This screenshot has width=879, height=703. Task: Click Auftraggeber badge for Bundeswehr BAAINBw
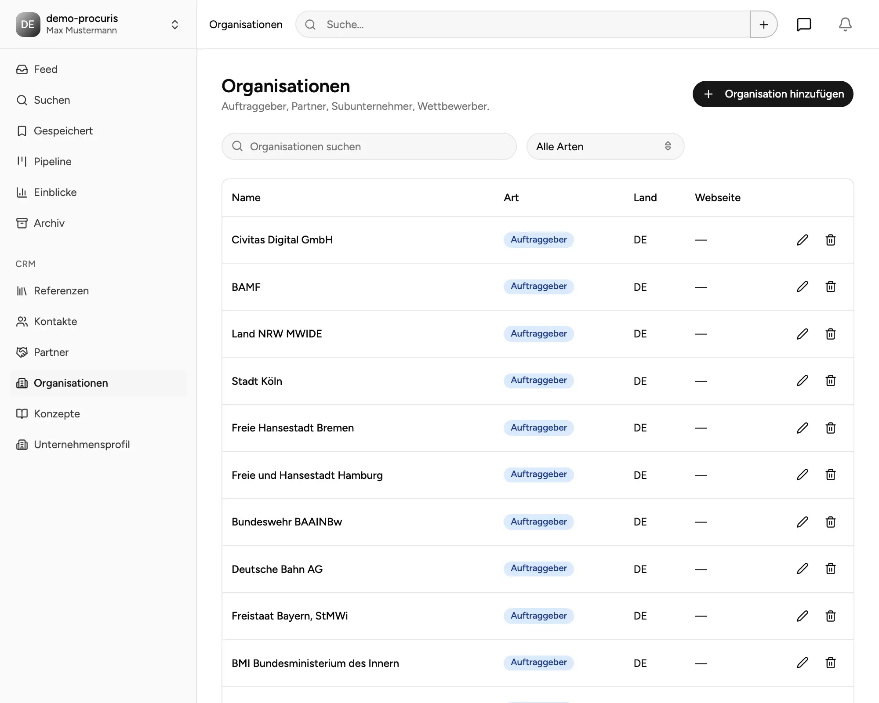pyautogui.click(x=539, y=522)
